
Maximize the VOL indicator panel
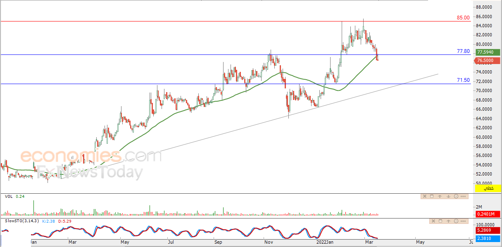[x=432, y=196]
